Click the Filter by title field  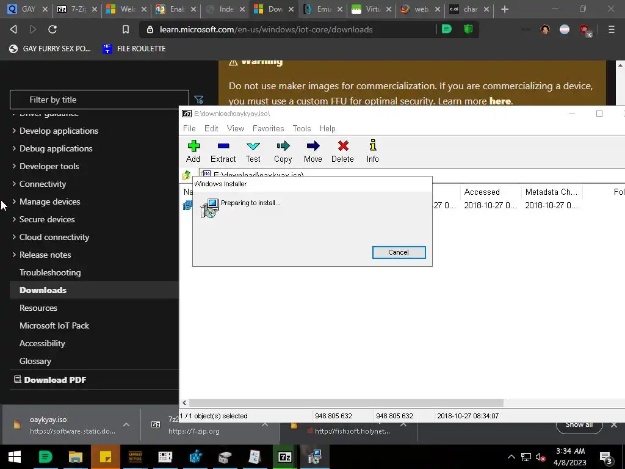99,100
